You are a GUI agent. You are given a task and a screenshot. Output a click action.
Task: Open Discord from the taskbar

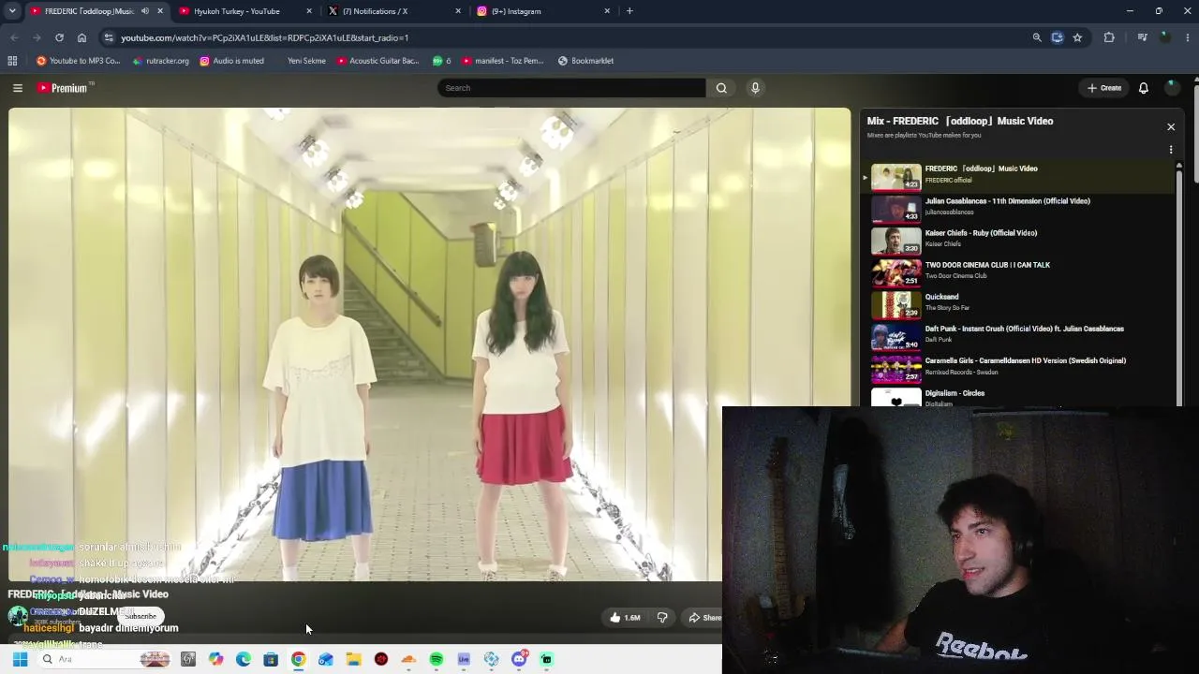click(519, 659)
